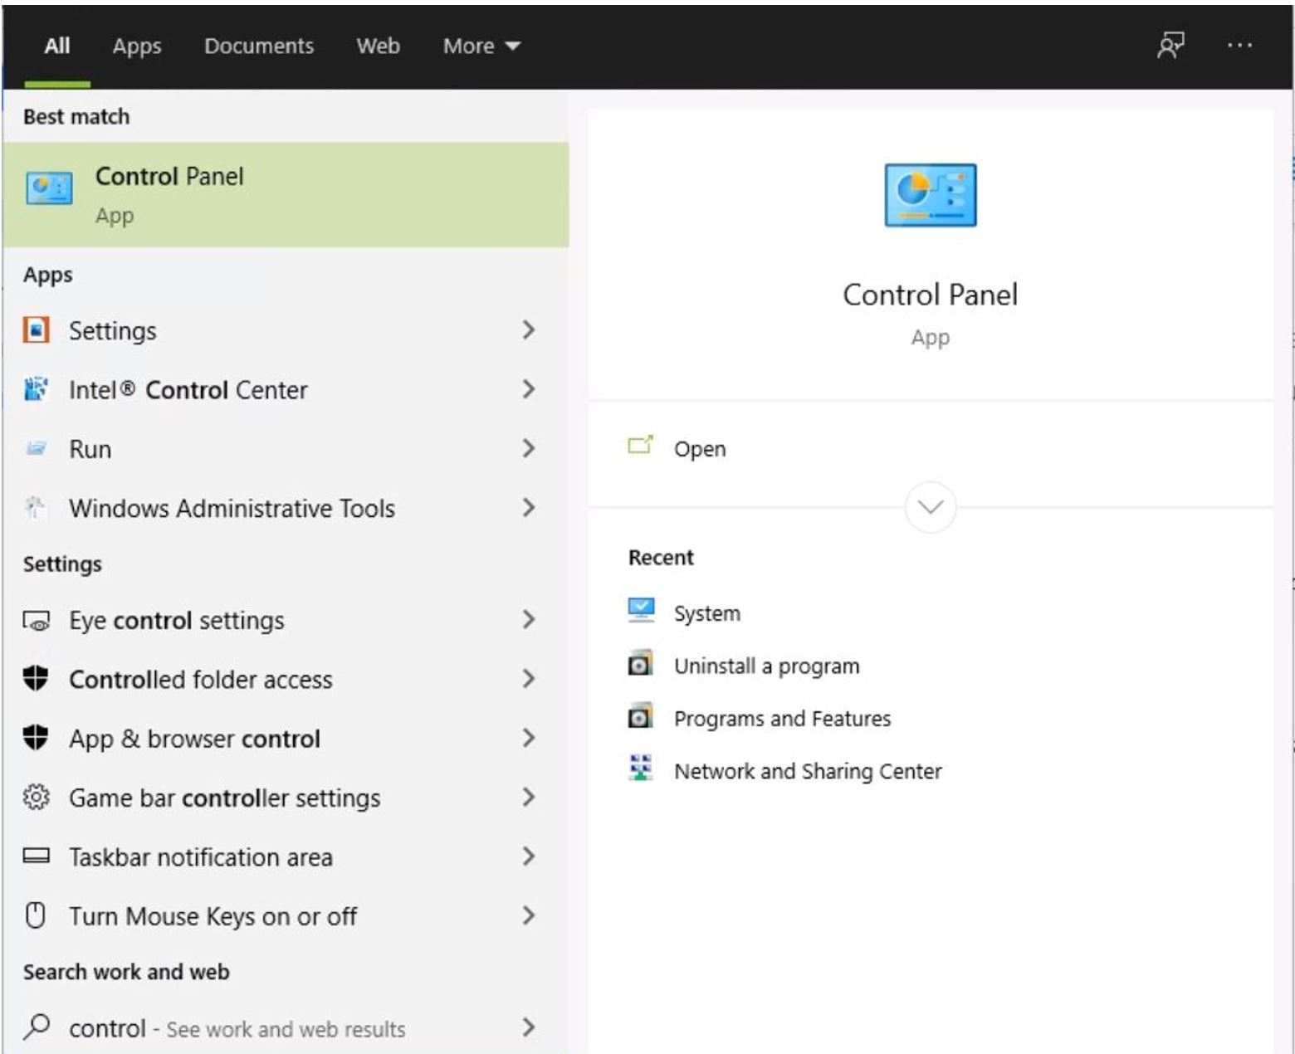The height and width of the screenshot is (1054, 1295).
Task: Click the gear icon for Game bar controller settings
Action: click(36, 798)
